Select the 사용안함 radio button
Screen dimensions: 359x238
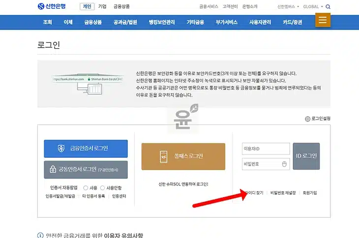[x=102, y=188]
